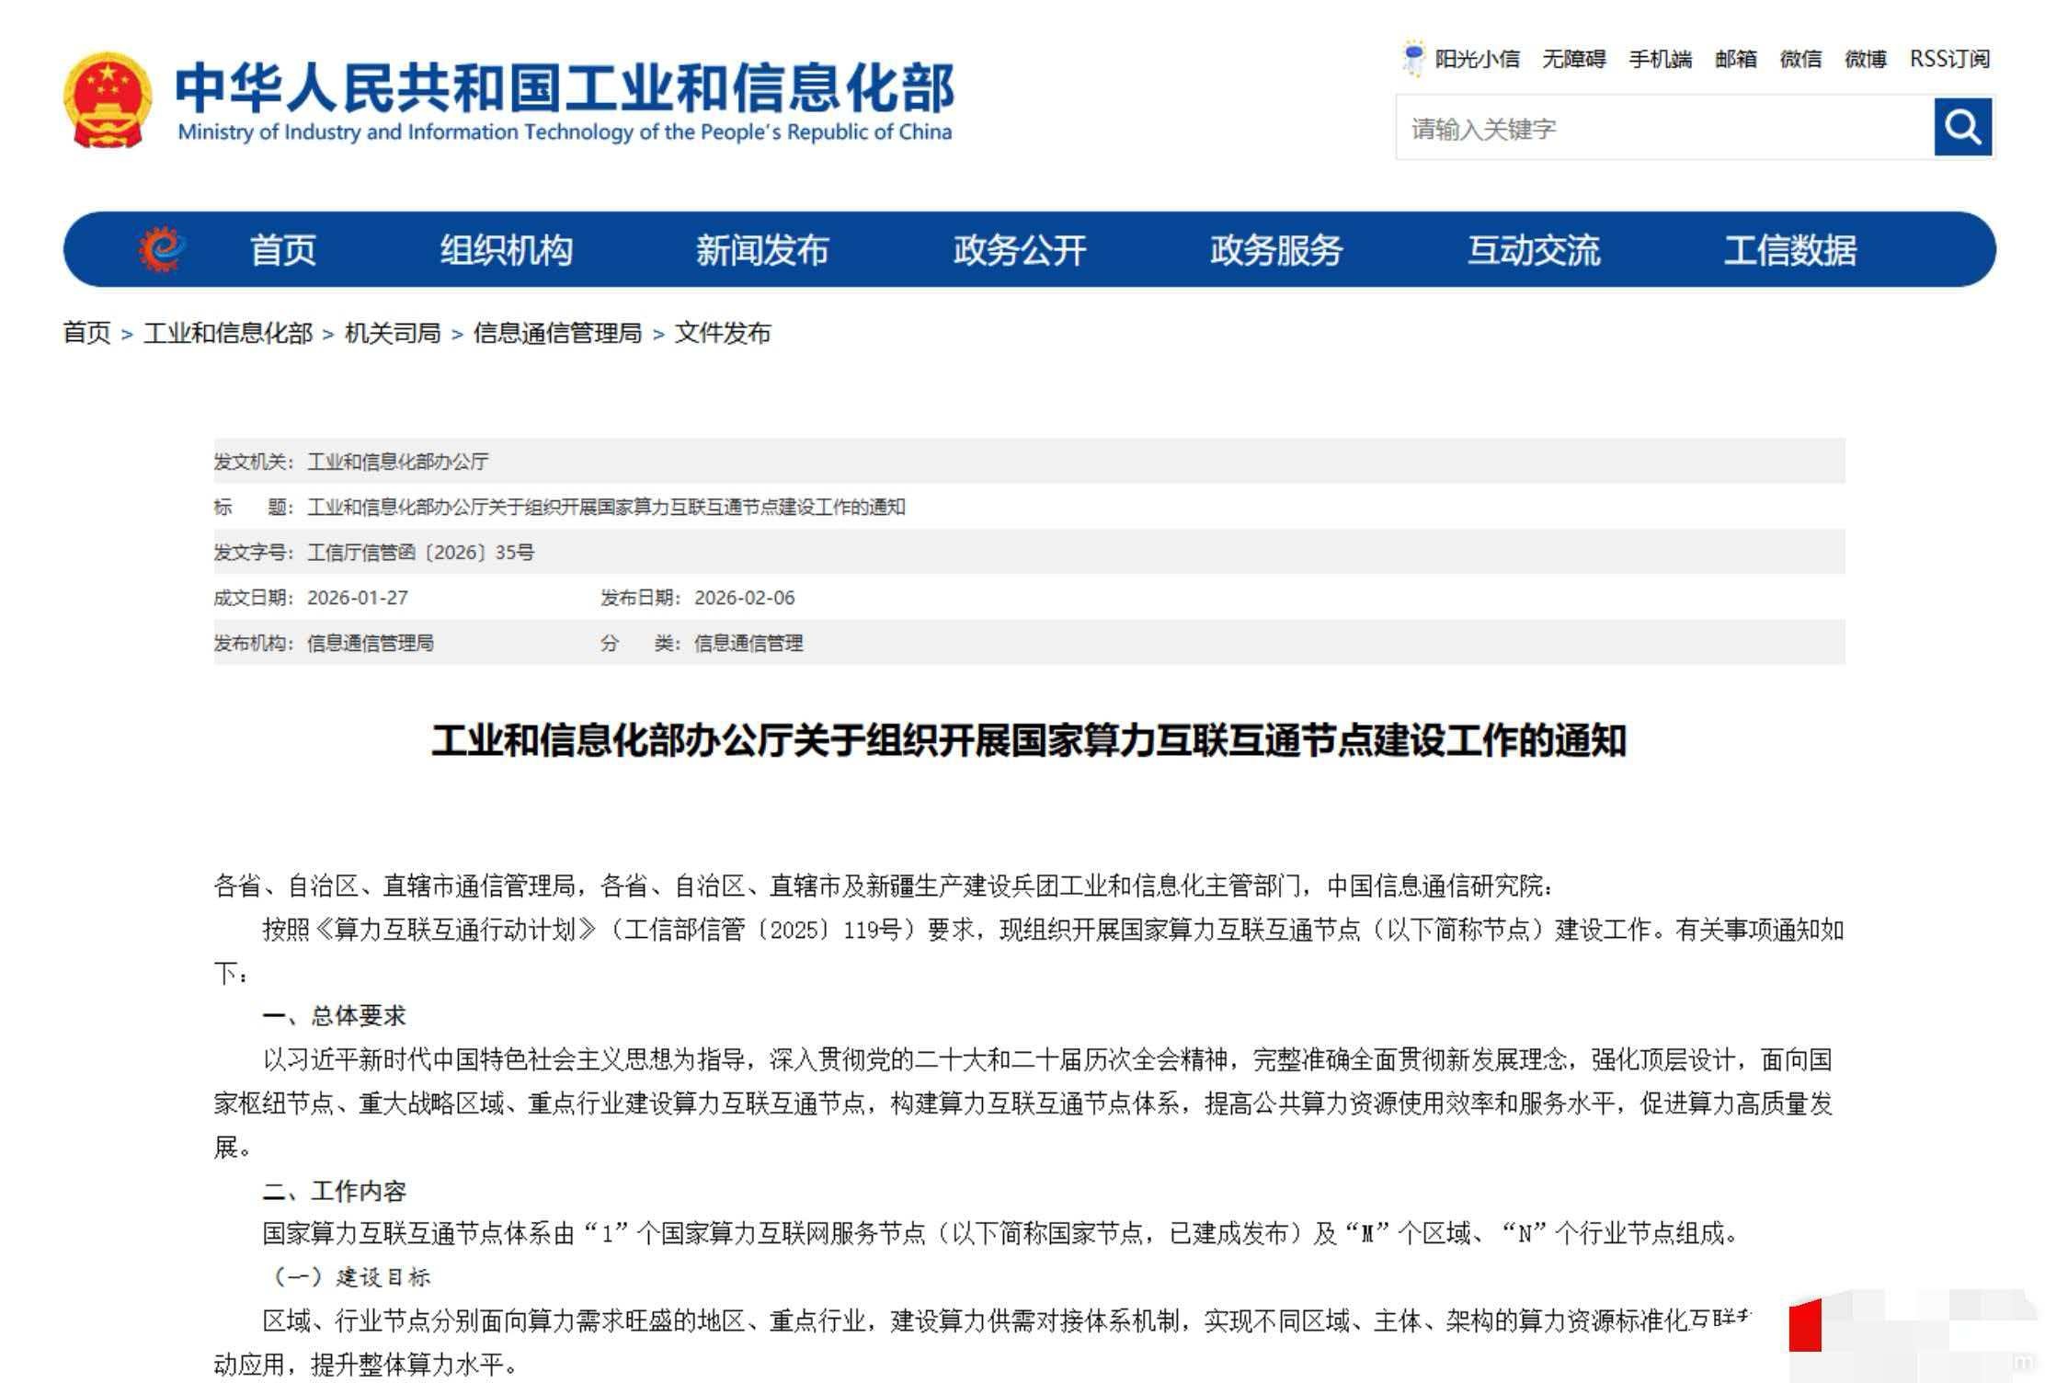2045x1383 pixels.
Task: Click the 阳光小信 robot mascot icon
Action: (1412, 58)
